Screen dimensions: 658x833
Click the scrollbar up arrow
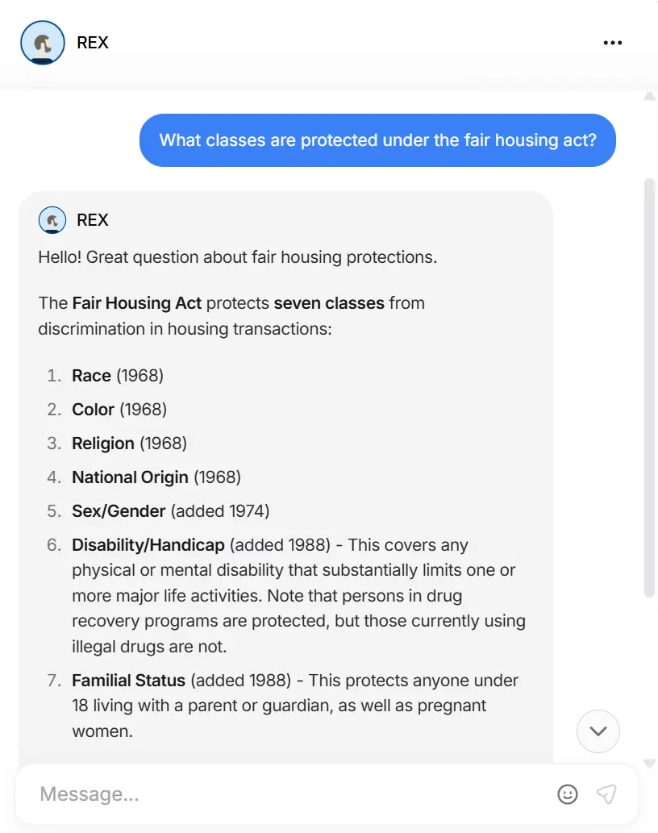[649, 97]
